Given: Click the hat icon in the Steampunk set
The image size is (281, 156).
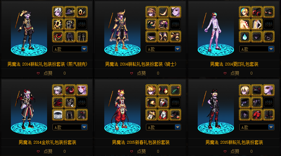Looking at the screenshot, I should click(70, 12).
